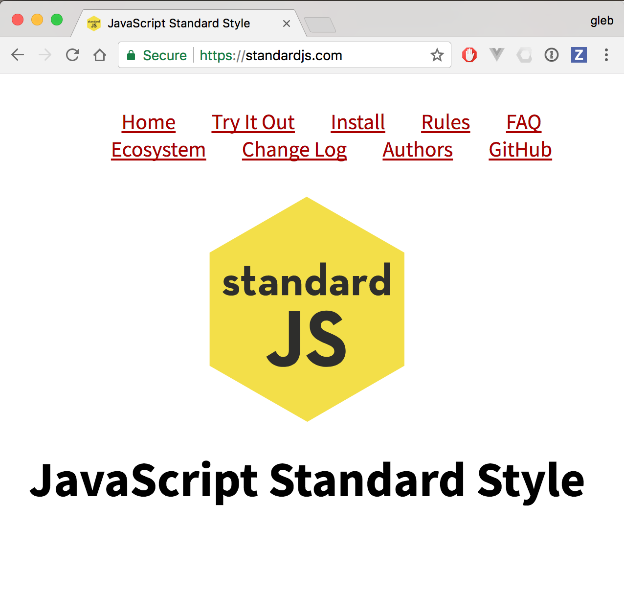Open the Try It Out link

(x=253, y=122)
